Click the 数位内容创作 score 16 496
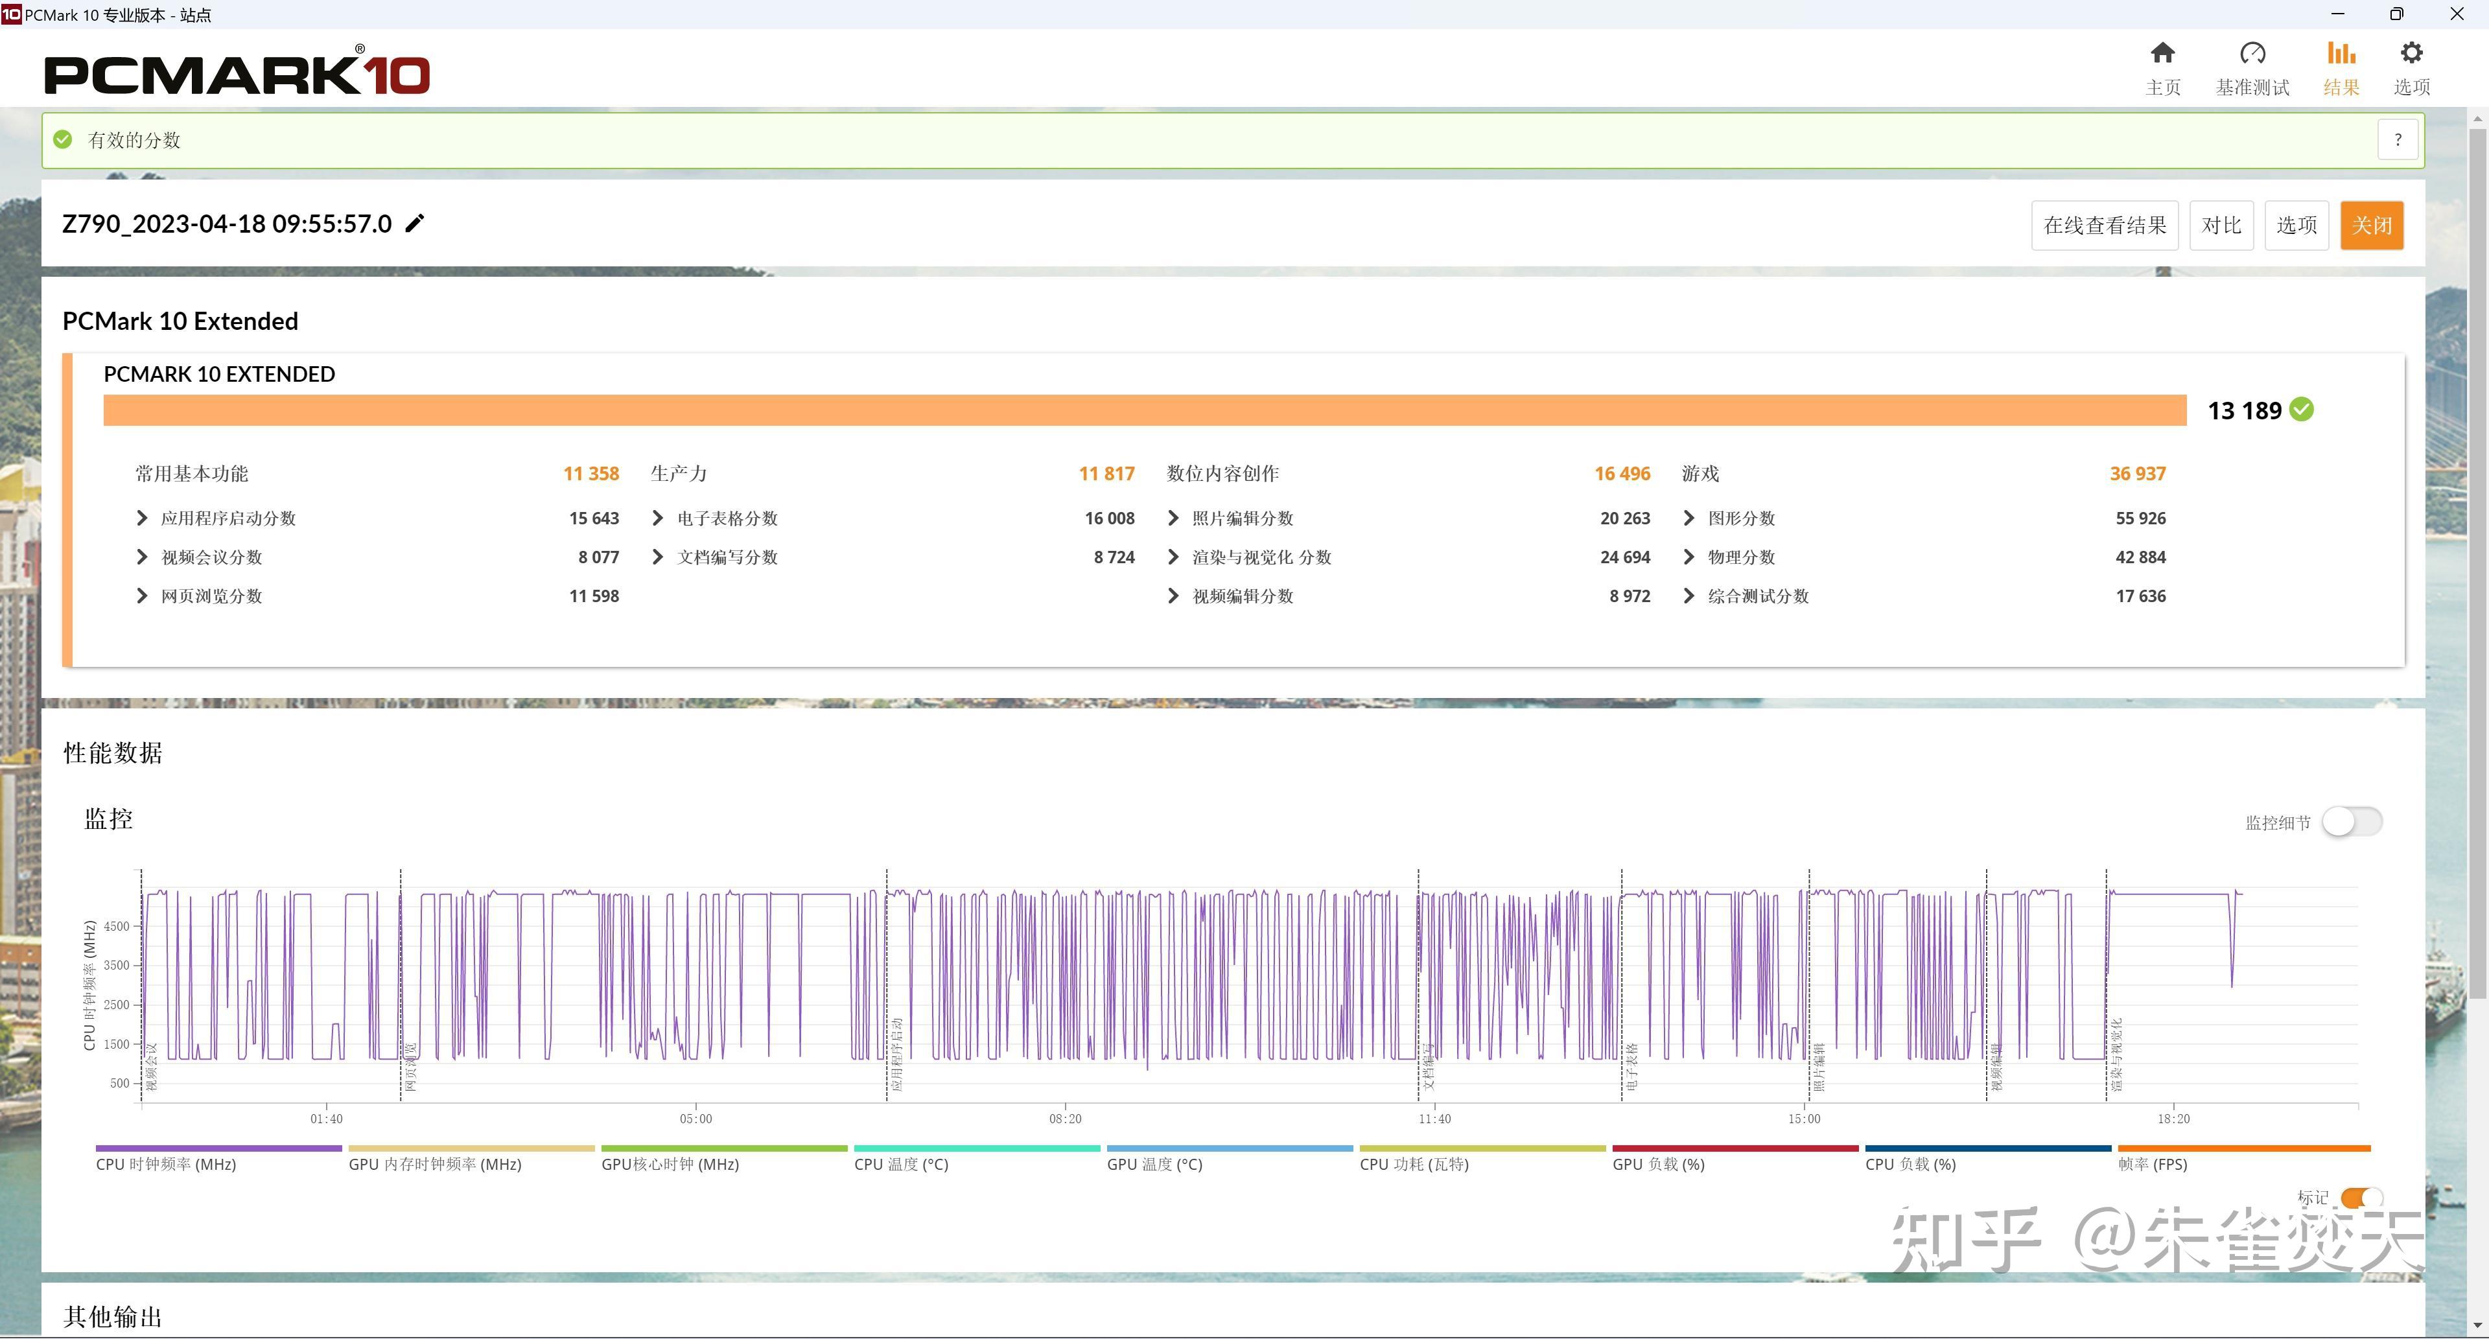The width and height of the screenshot is (2489, 1339). pos(1622,473)
